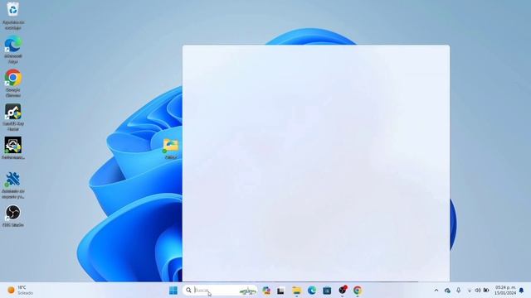Viewport: 531px width, 298px height.
Task: Open the Copilot taskbar icon
Action: click(266, 291)
